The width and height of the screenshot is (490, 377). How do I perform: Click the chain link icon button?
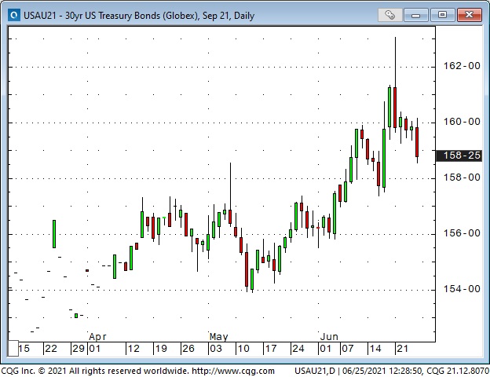click(389, 15)
